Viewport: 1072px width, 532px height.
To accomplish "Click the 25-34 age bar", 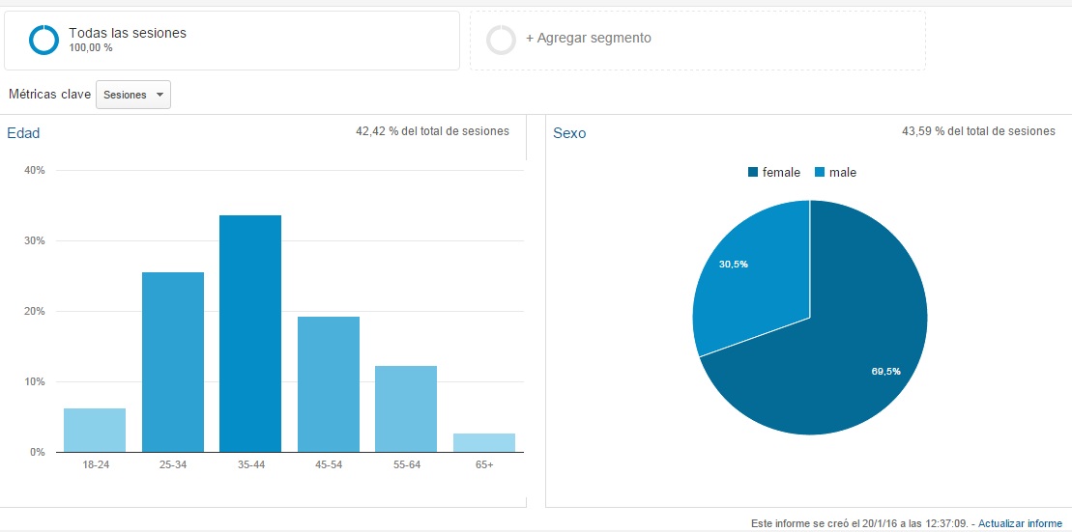I will (172, 362).
